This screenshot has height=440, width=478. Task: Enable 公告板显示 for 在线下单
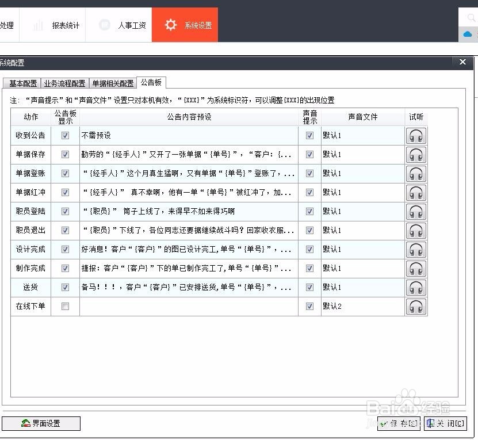(65, 306)
